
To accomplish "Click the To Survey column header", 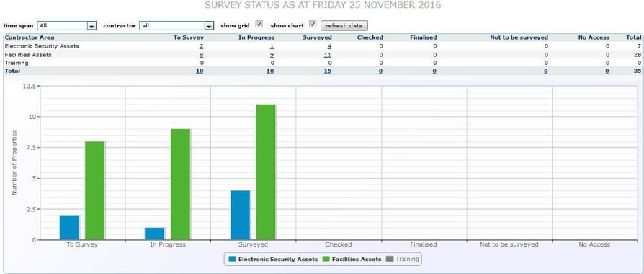I will 189,37.
